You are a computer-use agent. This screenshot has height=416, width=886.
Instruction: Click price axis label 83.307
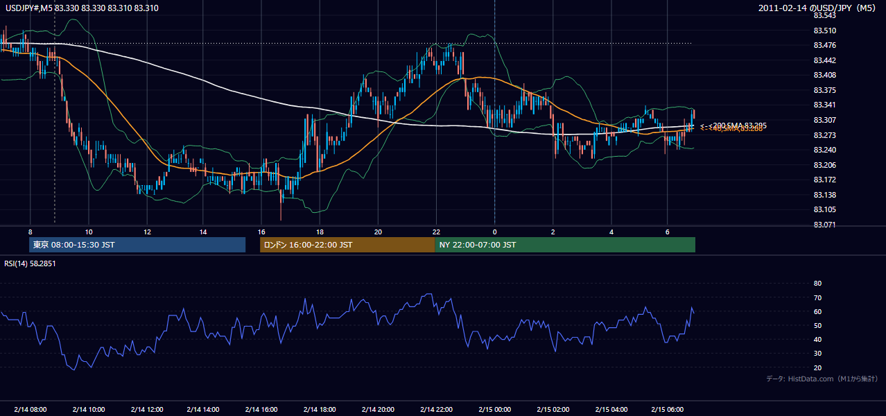[824, 120]
